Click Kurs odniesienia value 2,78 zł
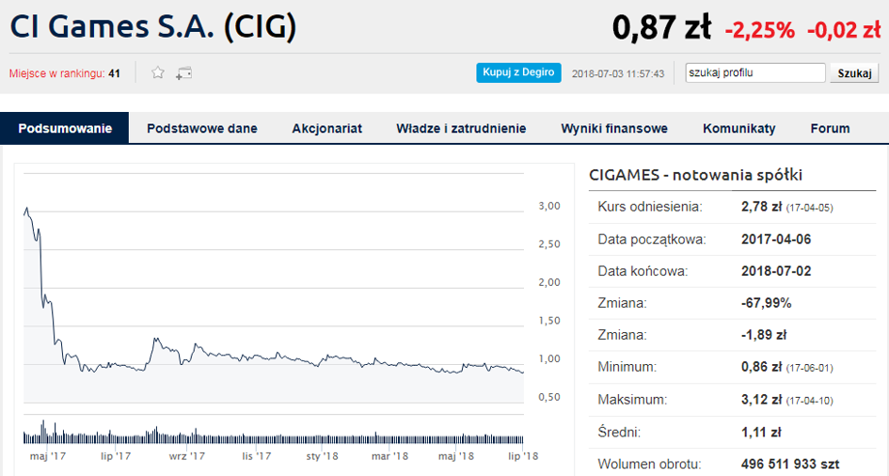This screenshot has height=476, width=889. tap(761, 207)
